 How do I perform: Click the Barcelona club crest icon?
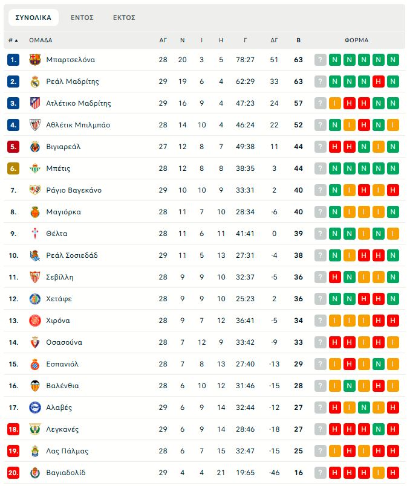coord(34,60)
